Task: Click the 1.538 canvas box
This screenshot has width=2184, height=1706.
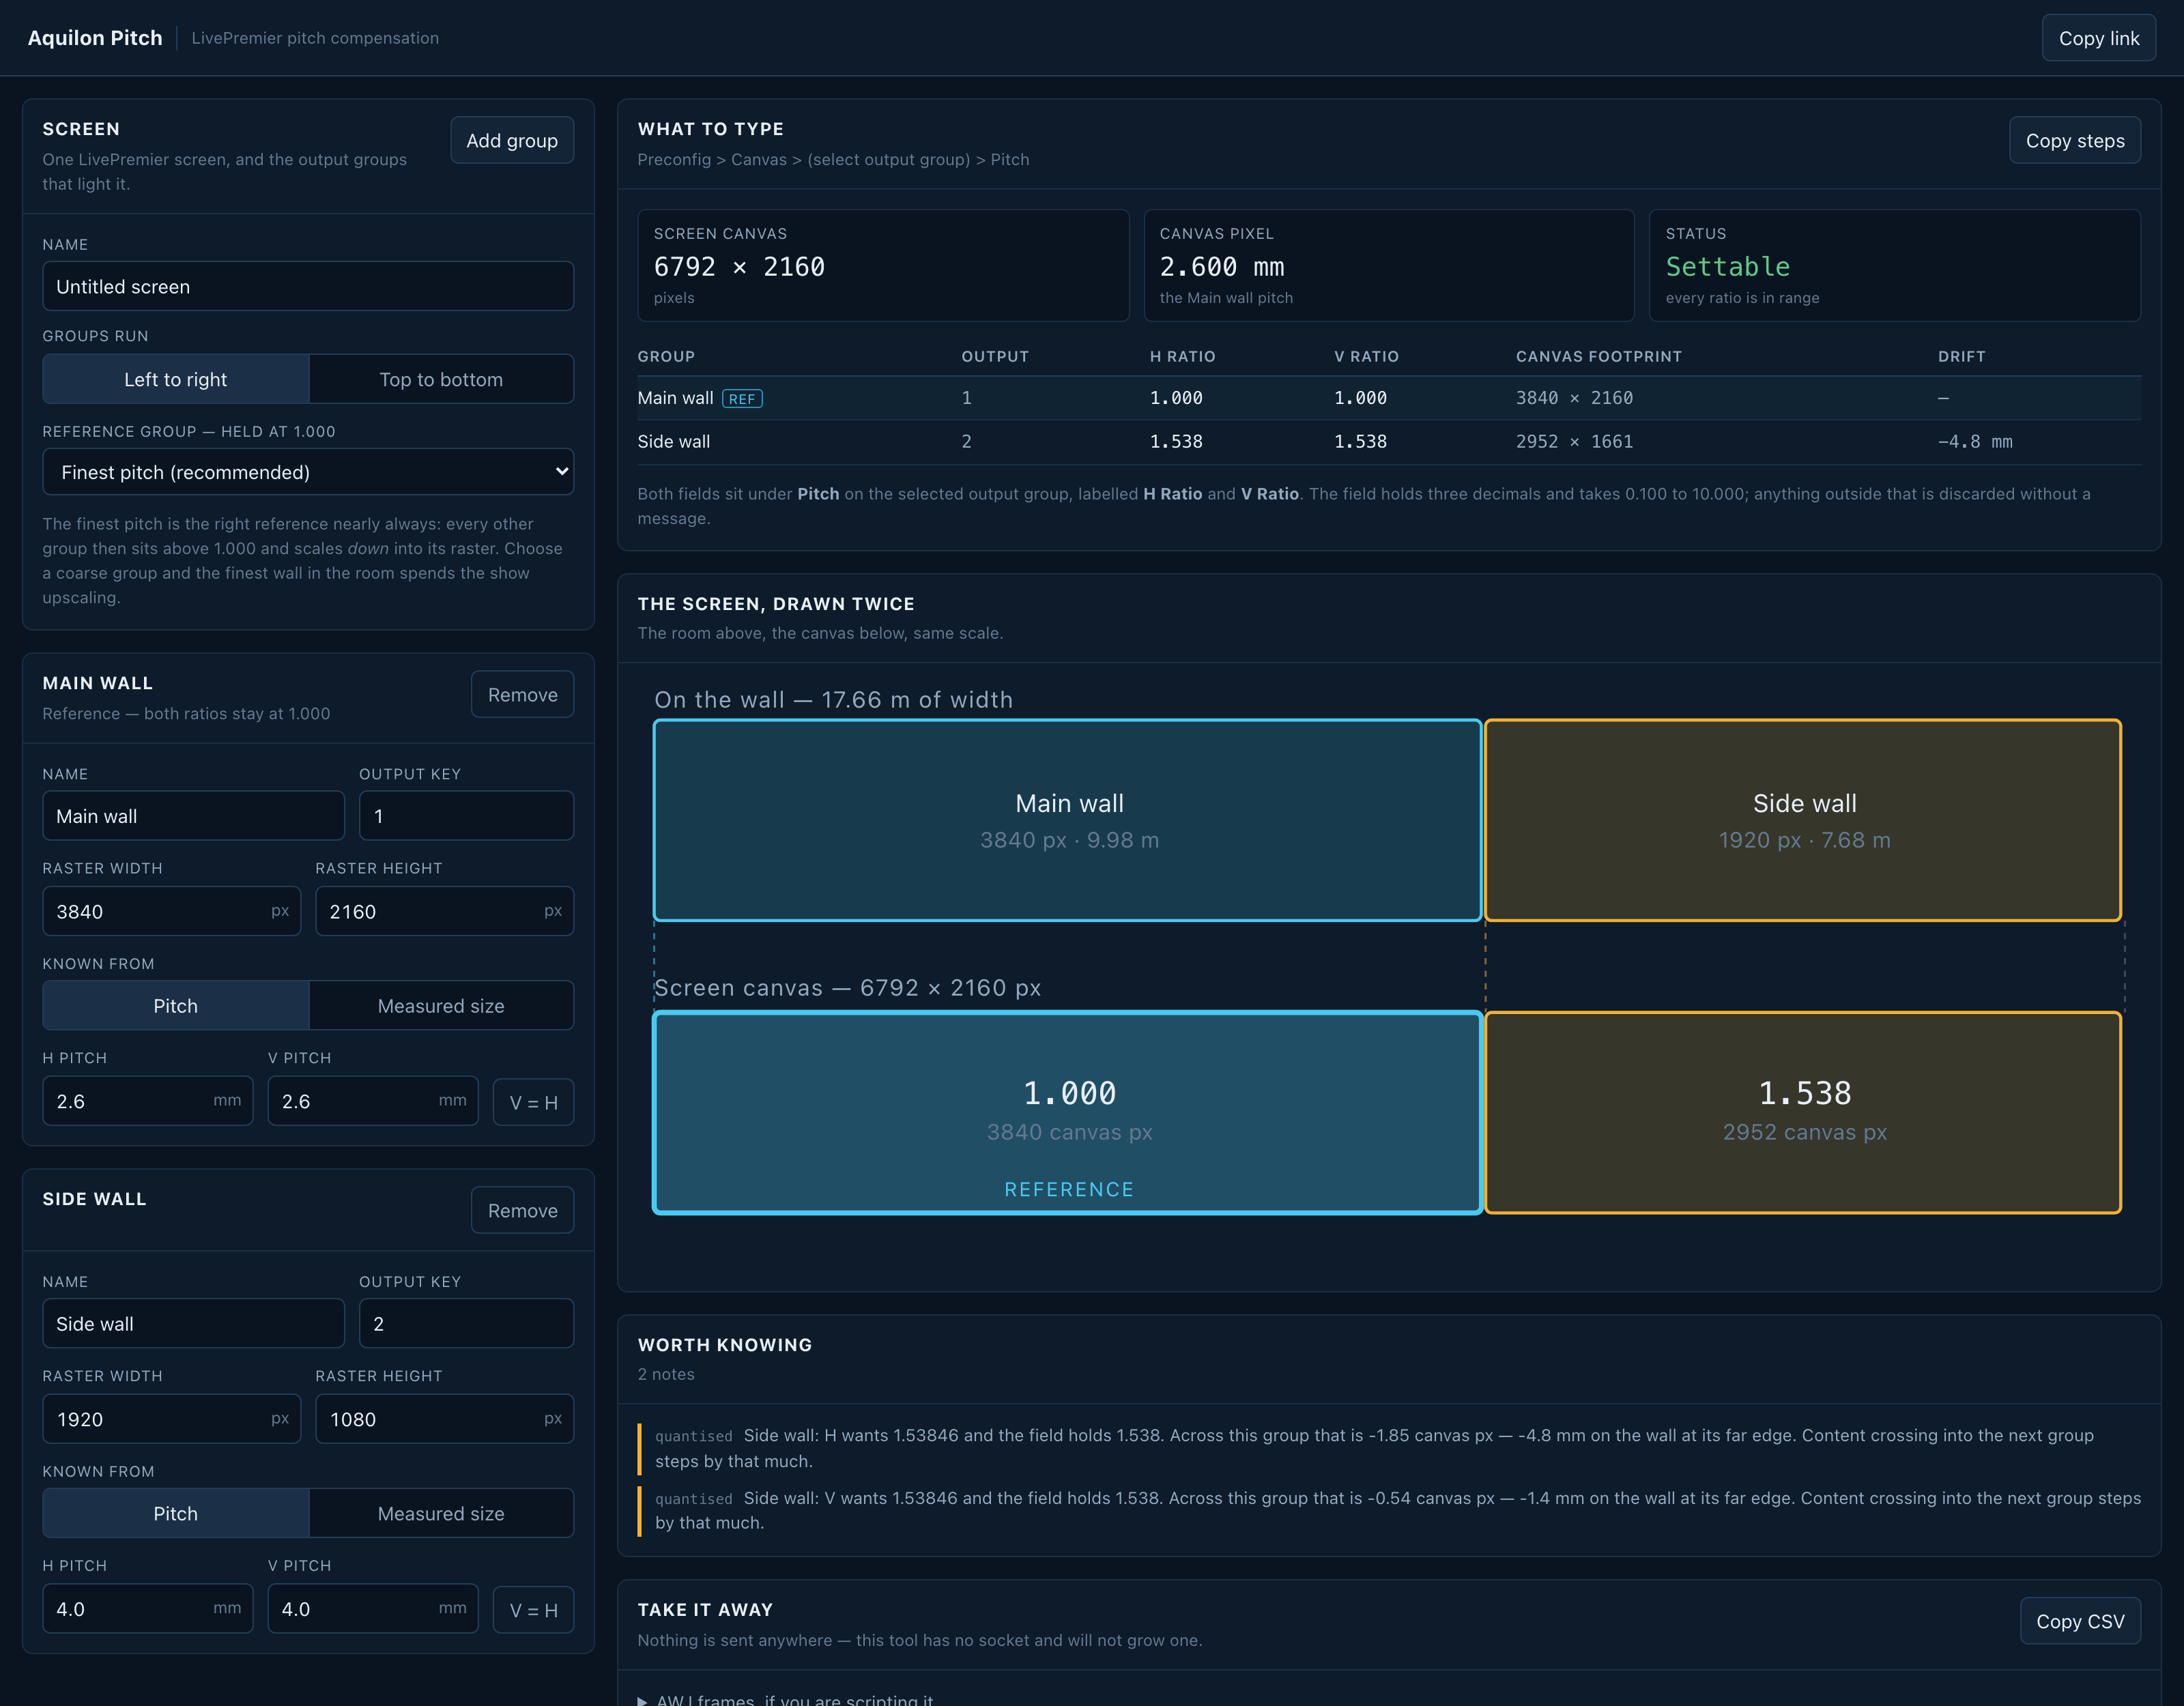Action: coord(1803,1113)
